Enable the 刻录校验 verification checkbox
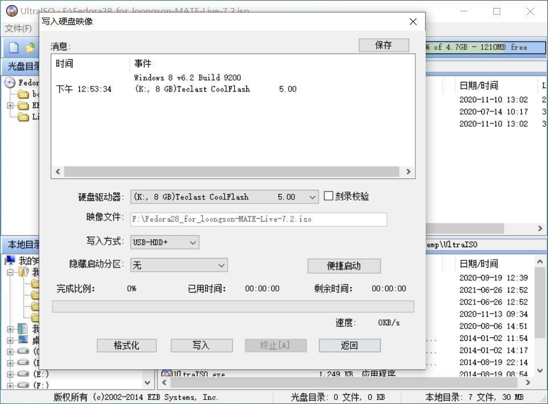548x404 pixels. tap(328, 195)
